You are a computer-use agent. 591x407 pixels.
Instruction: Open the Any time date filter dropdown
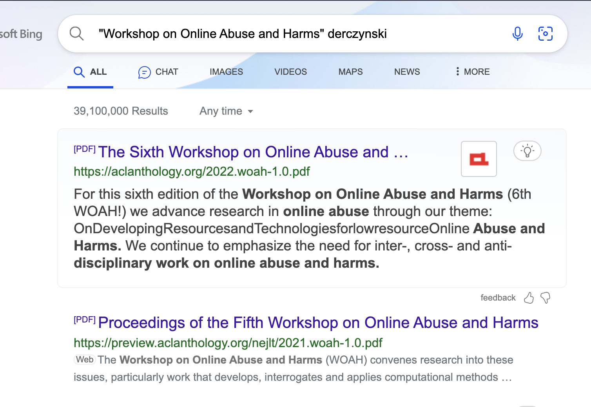coord(226,111)
